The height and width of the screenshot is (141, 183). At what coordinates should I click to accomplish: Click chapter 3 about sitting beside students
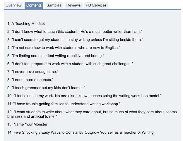point(75,40)
